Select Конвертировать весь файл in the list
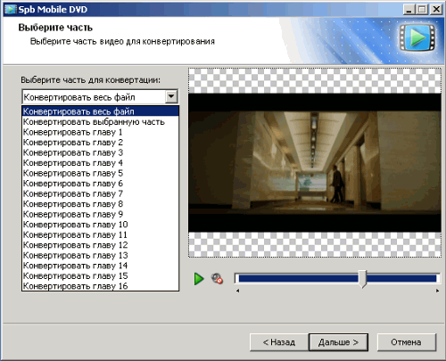 point(101,111)
